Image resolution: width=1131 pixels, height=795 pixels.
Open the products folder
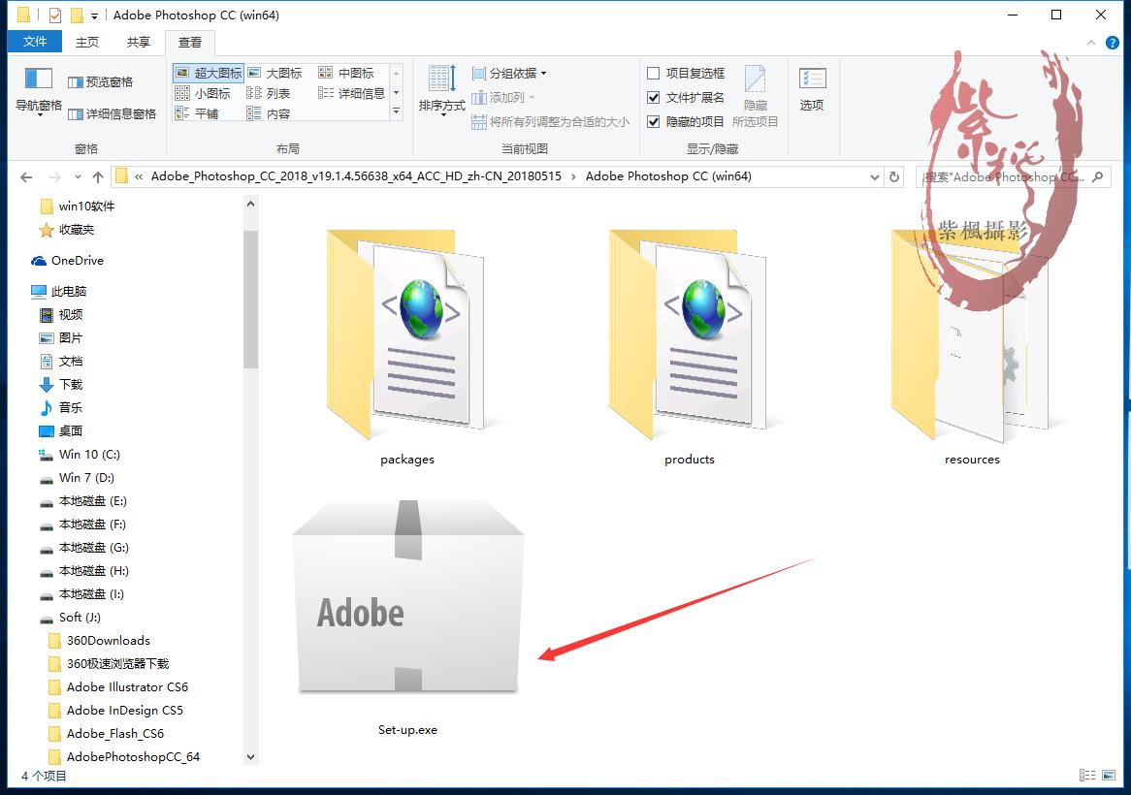(690, 347)
